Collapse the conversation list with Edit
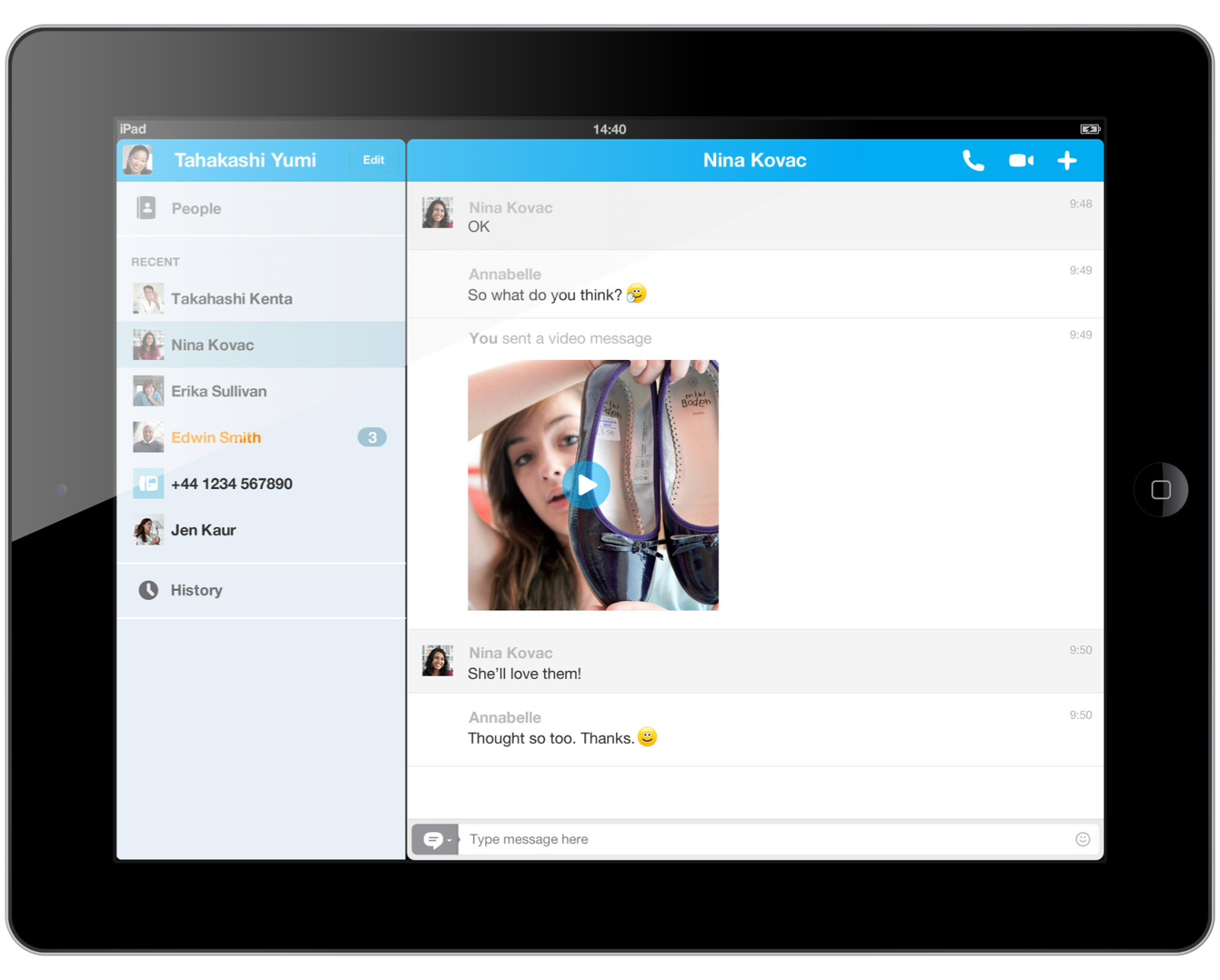Screen dimensions: 1220x980 pos(374,159)
